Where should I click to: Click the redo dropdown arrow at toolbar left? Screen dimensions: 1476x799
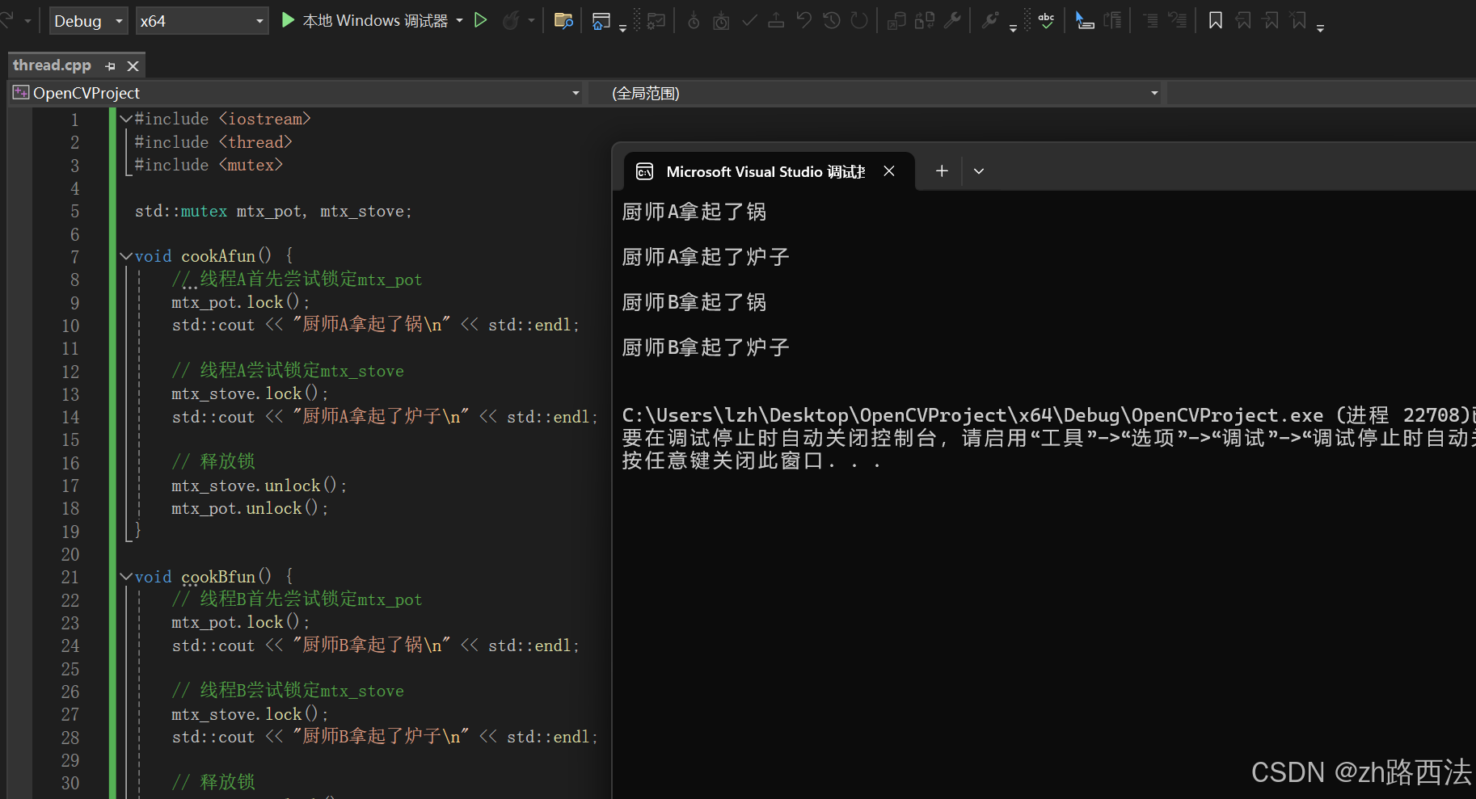[27, 20]
